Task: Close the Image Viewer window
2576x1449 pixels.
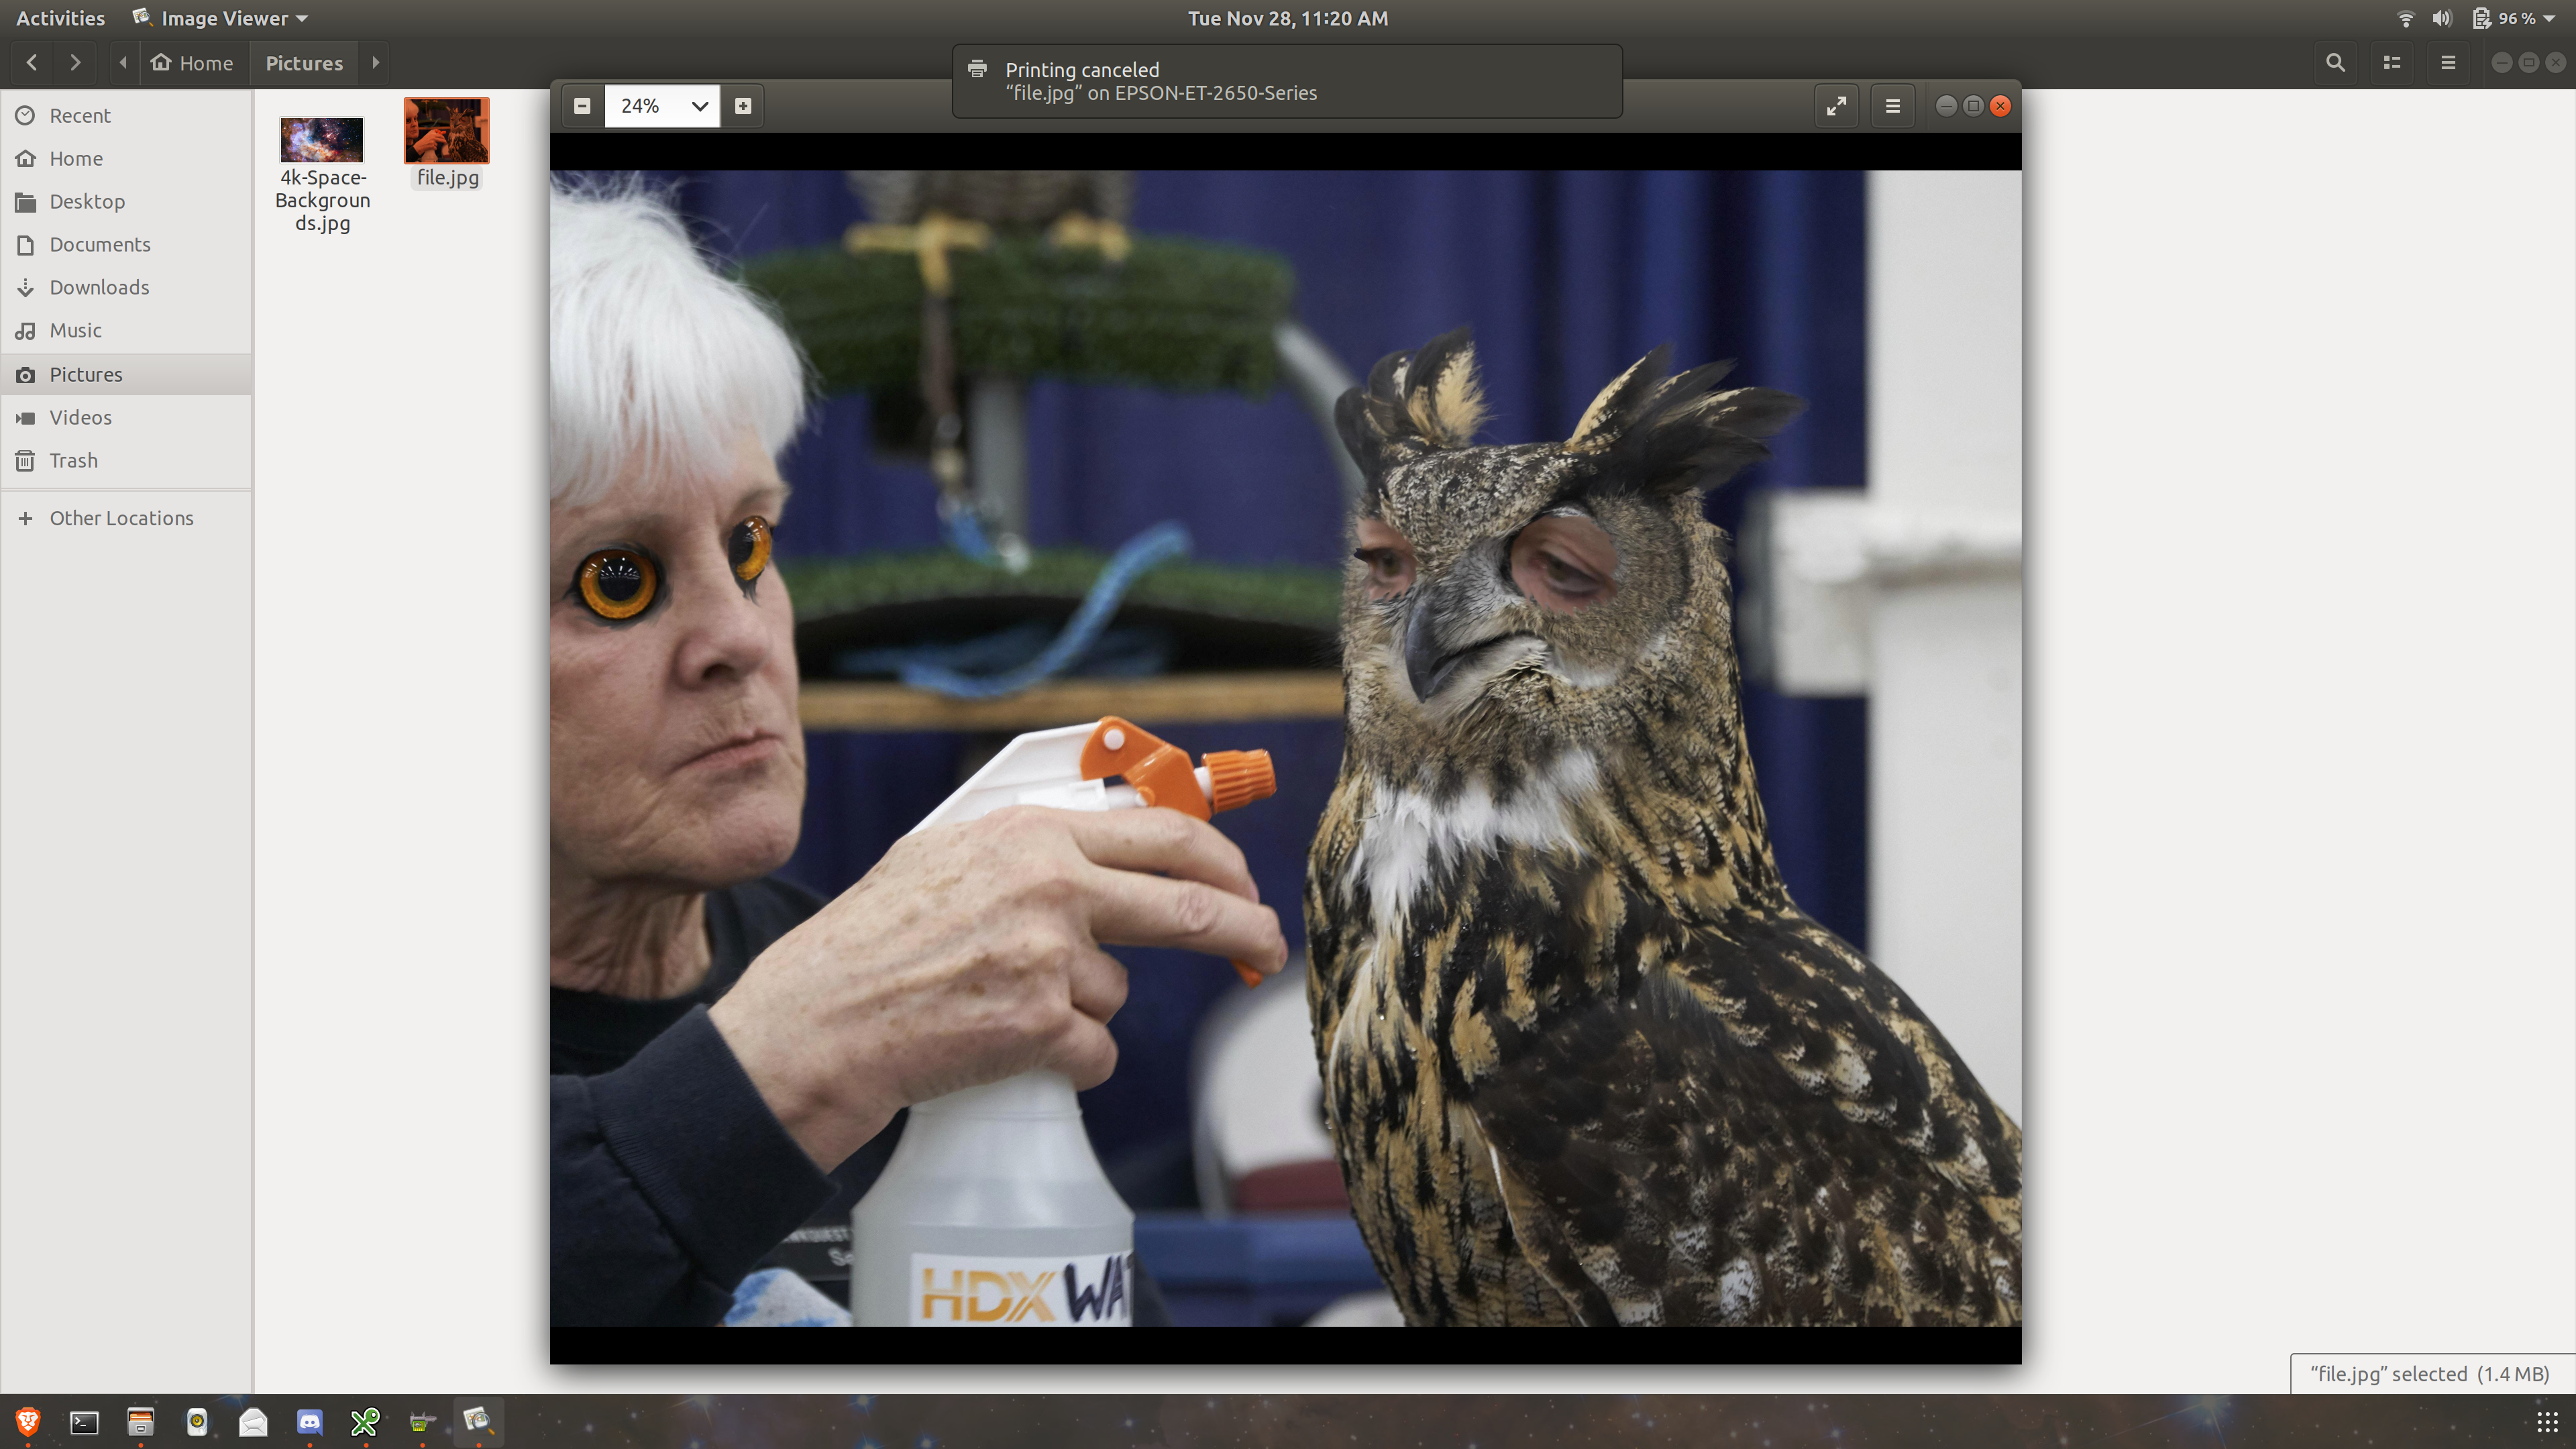Action: click(2000, 106)
